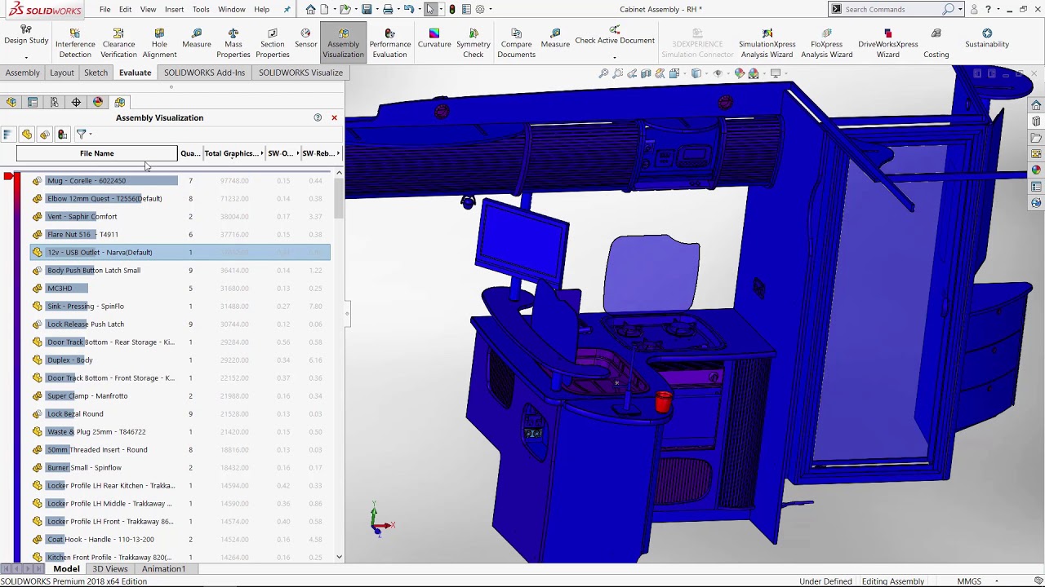Screen dimensions: 1045x587
Task: Open Assembly Visualization help
Action: [318, 117]
